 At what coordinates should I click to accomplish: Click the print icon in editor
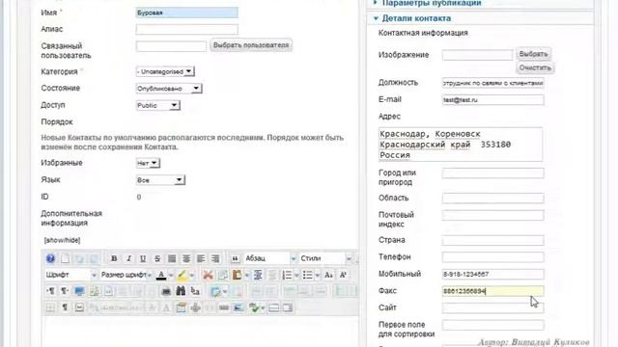tap(166, 291)
